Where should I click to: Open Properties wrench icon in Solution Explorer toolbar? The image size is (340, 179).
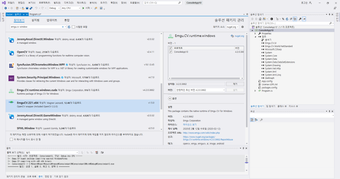tap(300, 19)
